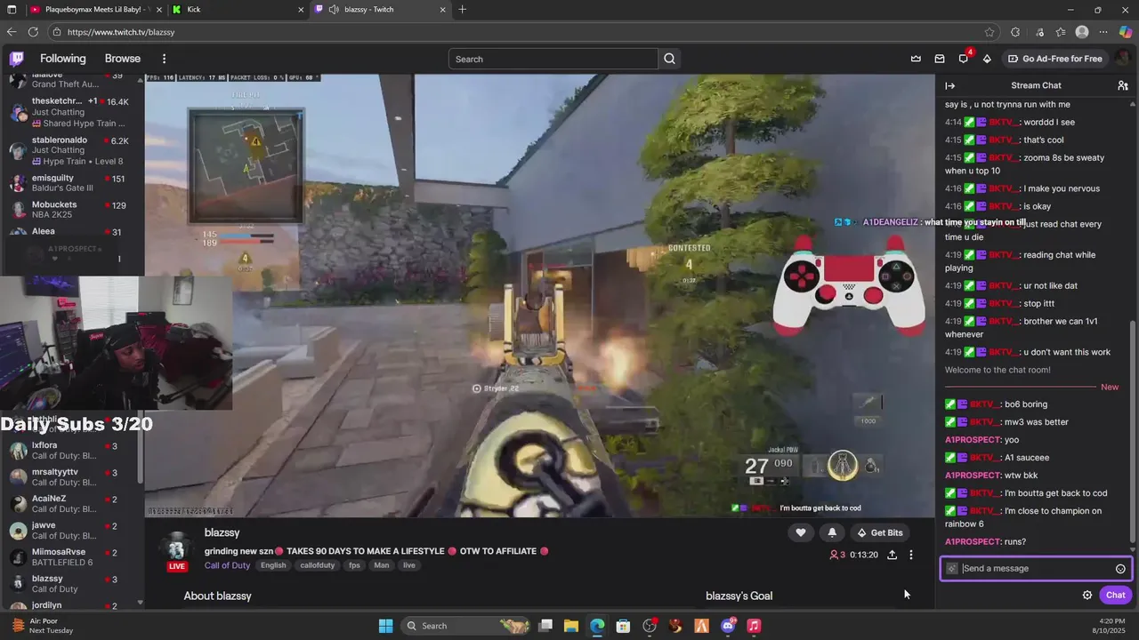Screen dimensions: 1139x640
Task: Open a new browser tab
Action: tap(462, 10)
